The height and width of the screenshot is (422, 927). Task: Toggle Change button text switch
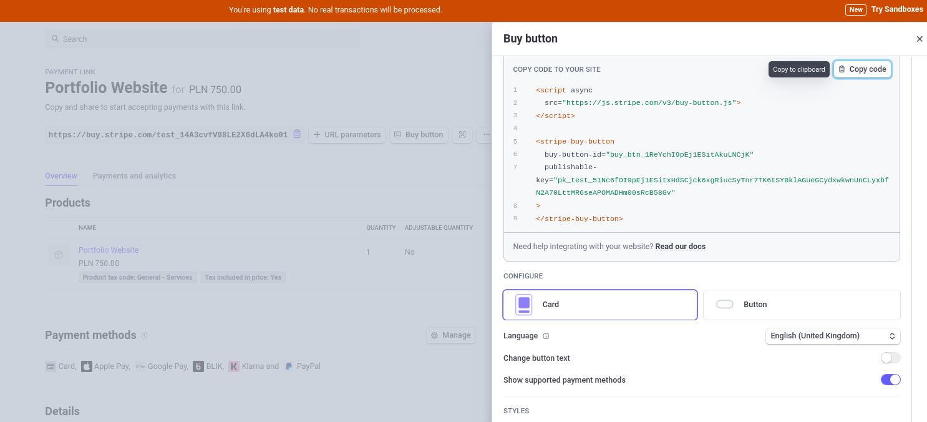(890, 358)
